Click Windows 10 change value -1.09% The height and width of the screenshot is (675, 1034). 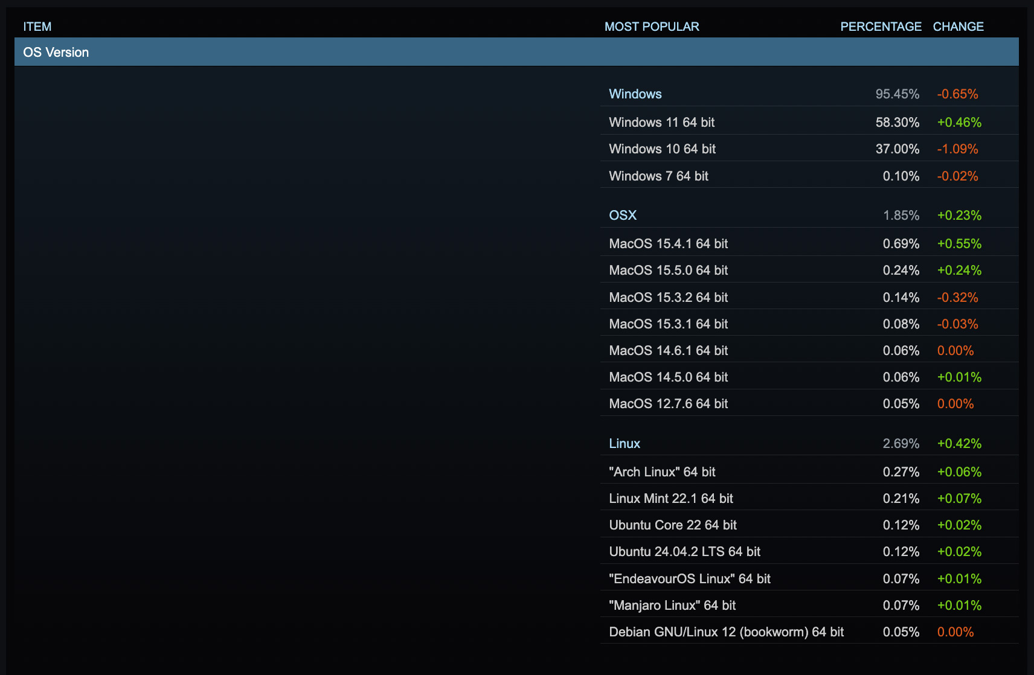(x=957, y=149)
